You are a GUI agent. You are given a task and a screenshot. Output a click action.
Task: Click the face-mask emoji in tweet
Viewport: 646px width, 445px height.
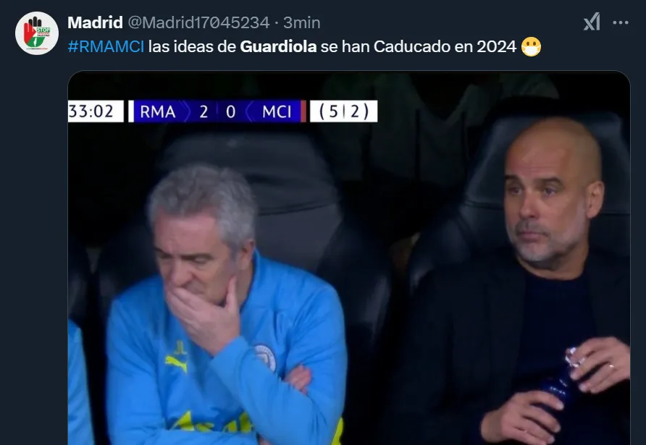pos(531,46)
